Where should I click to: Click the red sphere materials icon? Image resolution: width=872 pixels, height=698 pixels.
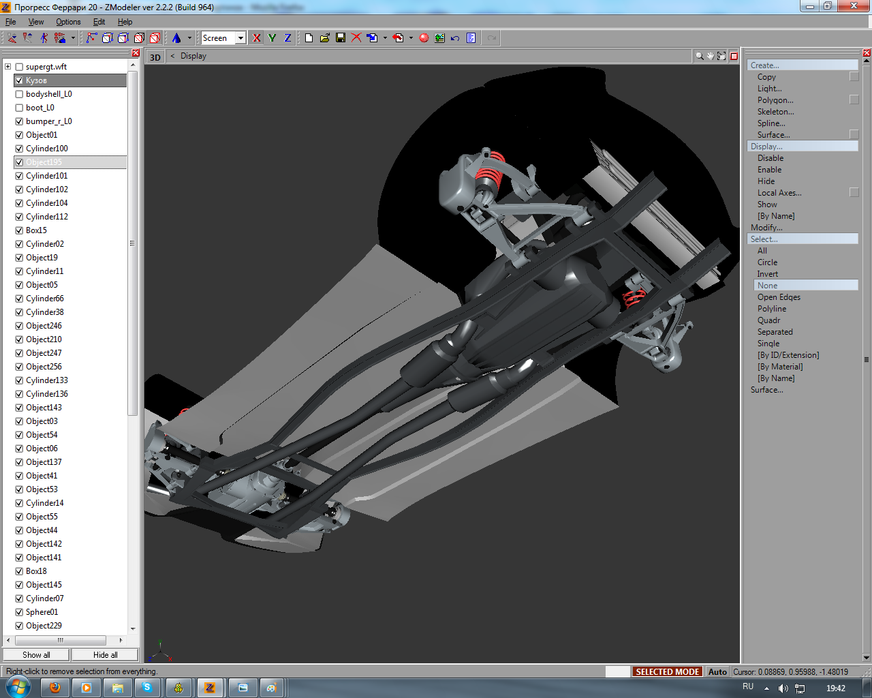424,38
